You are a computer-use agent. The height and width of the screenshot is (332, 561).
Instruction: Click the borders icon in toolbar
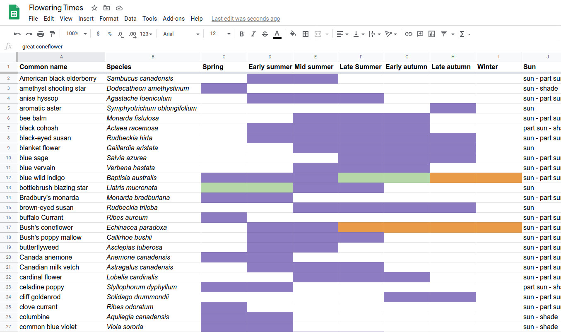tap(306, 34)
